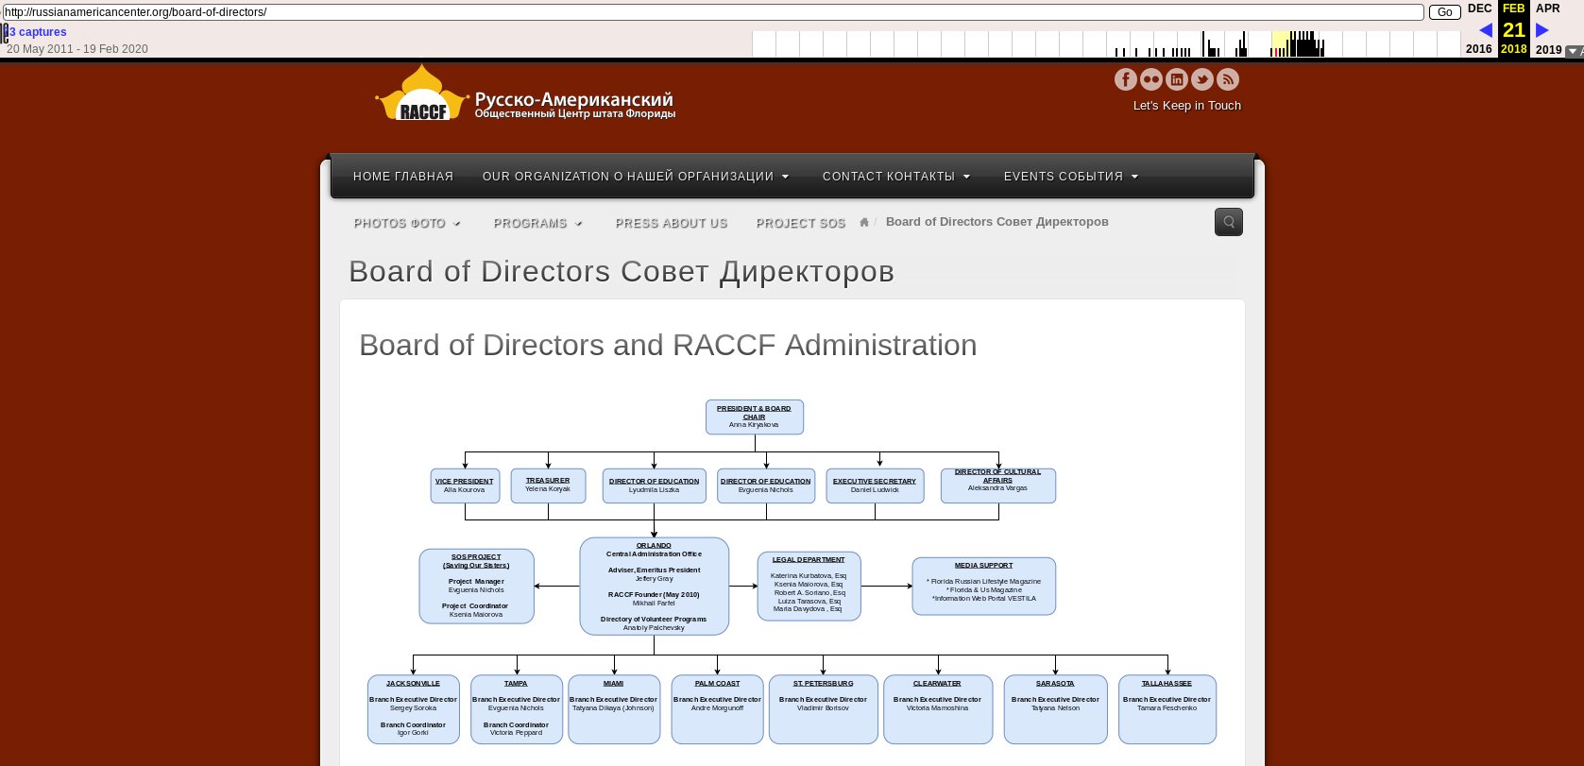This screenshot has width=1584, height=766.
Task: Expand Events События dropdown menu
Action: [1071, 177]
